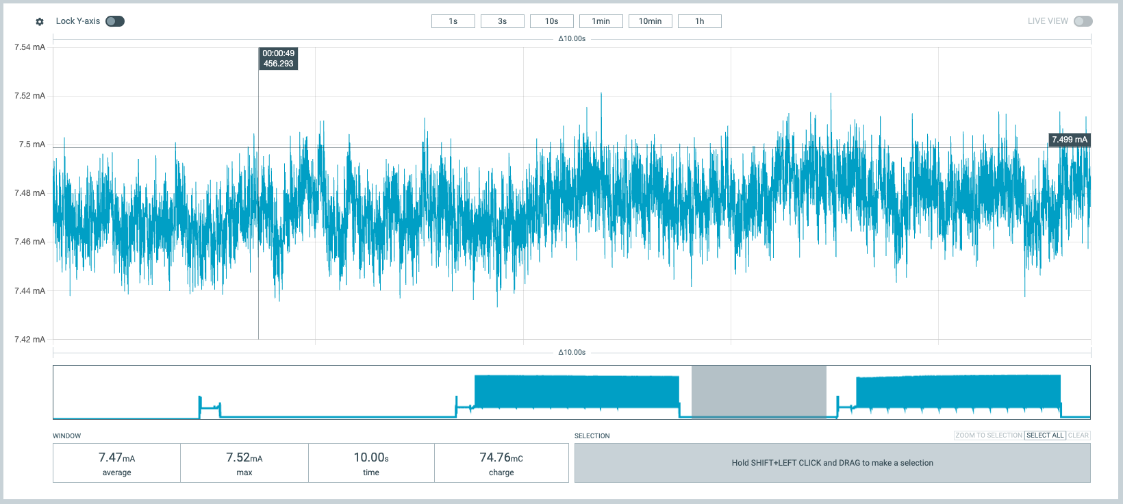The height and width of the screenshot is (504, 1123).
Task: Select the 1min time window
Action: pos(601,21)
